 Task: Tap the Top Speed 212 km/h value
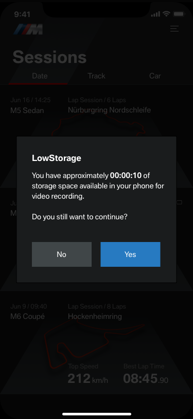87,378
